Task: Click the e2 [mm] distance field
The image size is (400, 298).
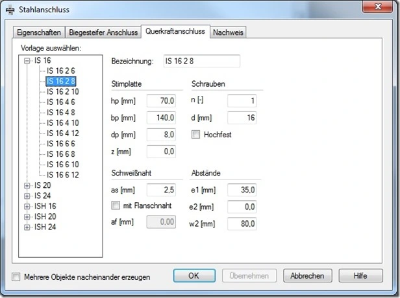Action: click(x=242, y=207)
